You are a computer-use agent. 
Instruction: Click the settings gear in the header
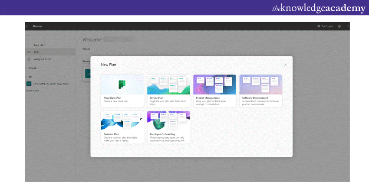pyautogui.click(x=339, y=26)
